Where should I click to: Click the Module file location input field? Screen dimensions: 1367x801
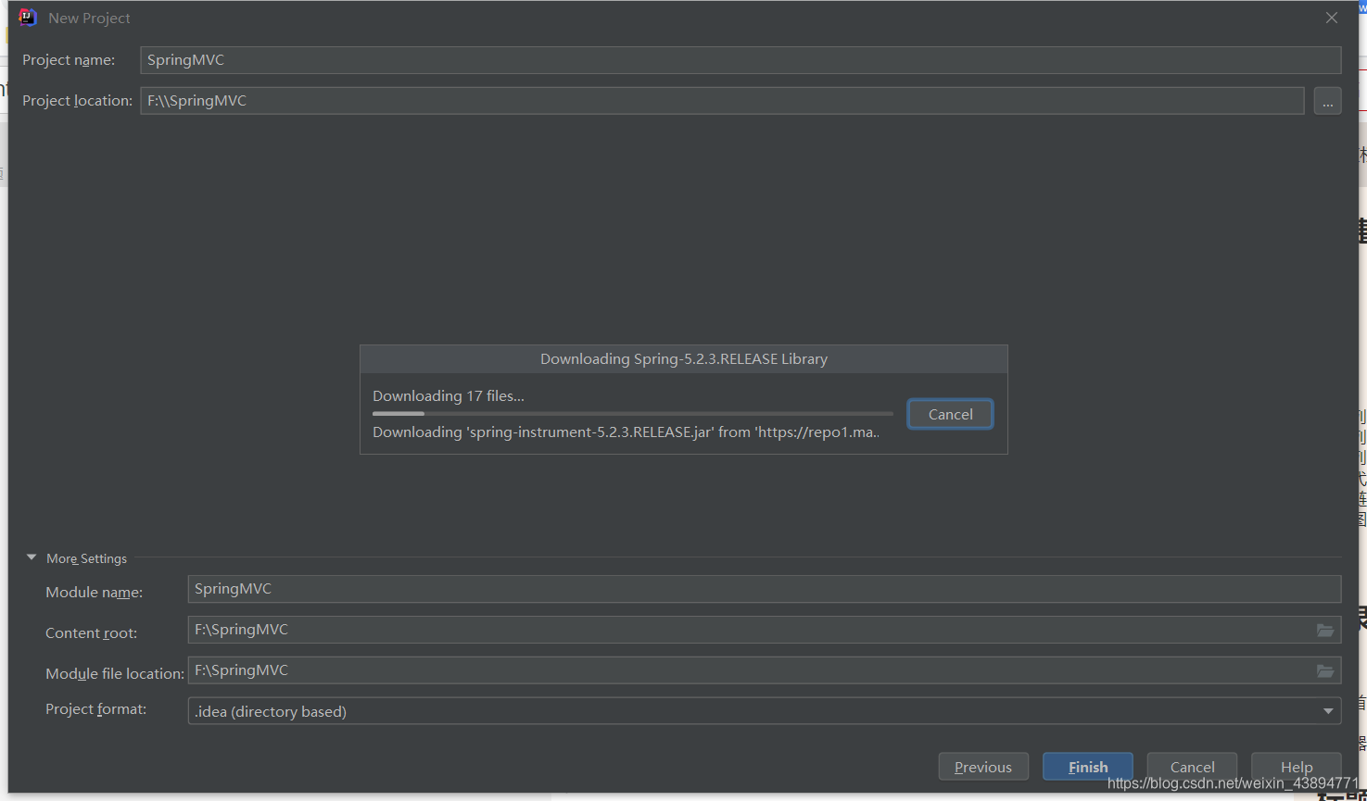coord(765,670)
